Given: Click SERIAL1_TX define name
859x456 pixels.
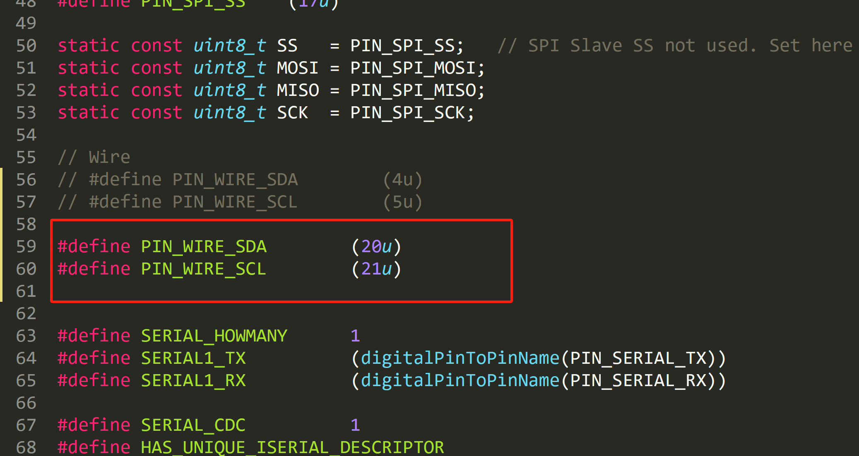Looking at the screenshot, I should (x=193, y=358).
